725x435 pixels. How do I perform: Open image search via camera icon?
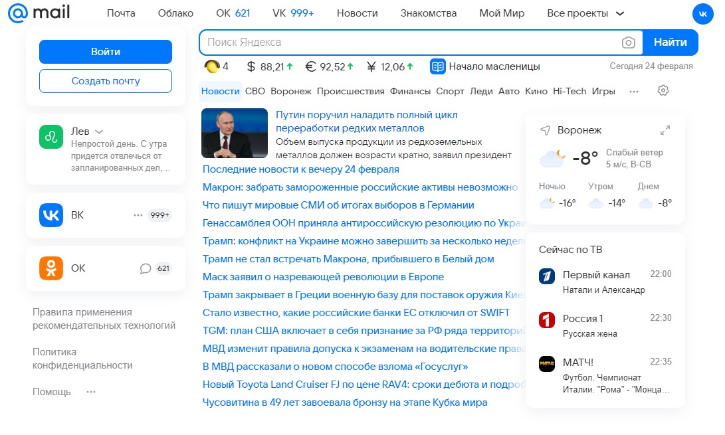click(x=629, y=42)
